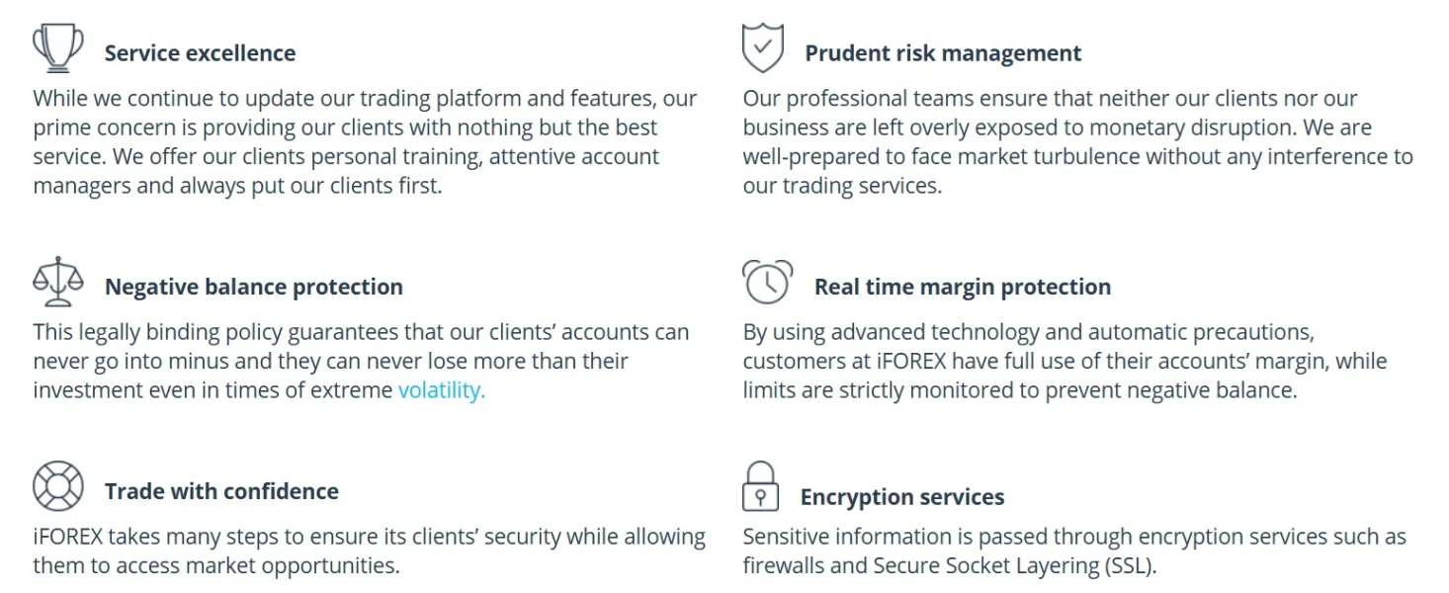Click the paragraph about market turbulence

point(1077,141)
